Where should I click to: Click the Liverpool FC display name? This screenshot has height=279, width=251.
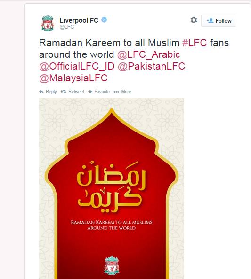[79, 20]
